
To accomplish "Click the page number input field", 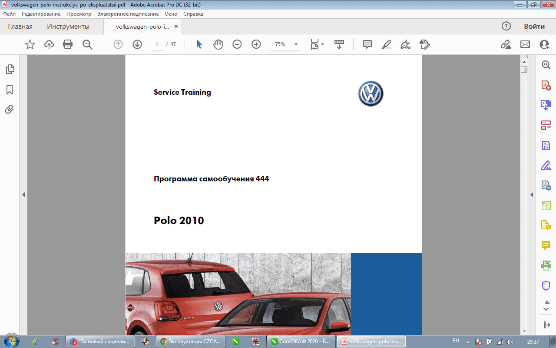I will pyautogui.click(x=157, y=44).
